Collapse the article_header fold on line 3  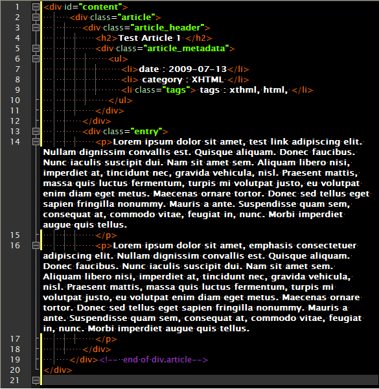click(36, 27)
